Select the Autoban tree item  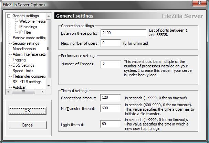tap(20, 87)
